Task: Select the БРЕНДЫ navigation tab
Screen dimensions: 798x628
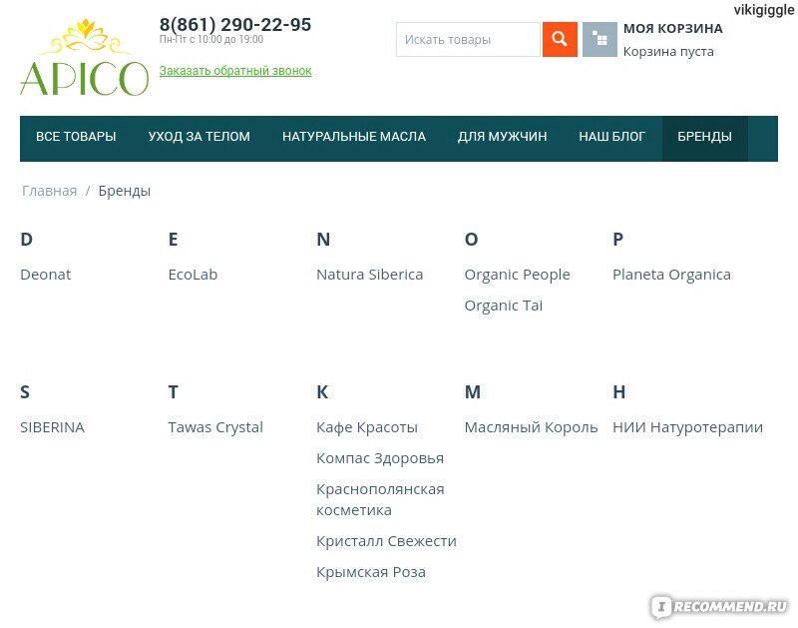Action: point(704,137)
